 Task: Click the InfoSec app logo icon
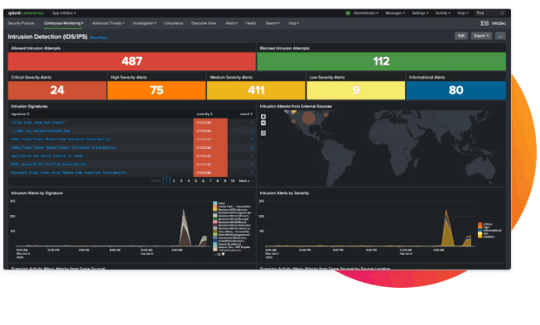click(485, 23)
